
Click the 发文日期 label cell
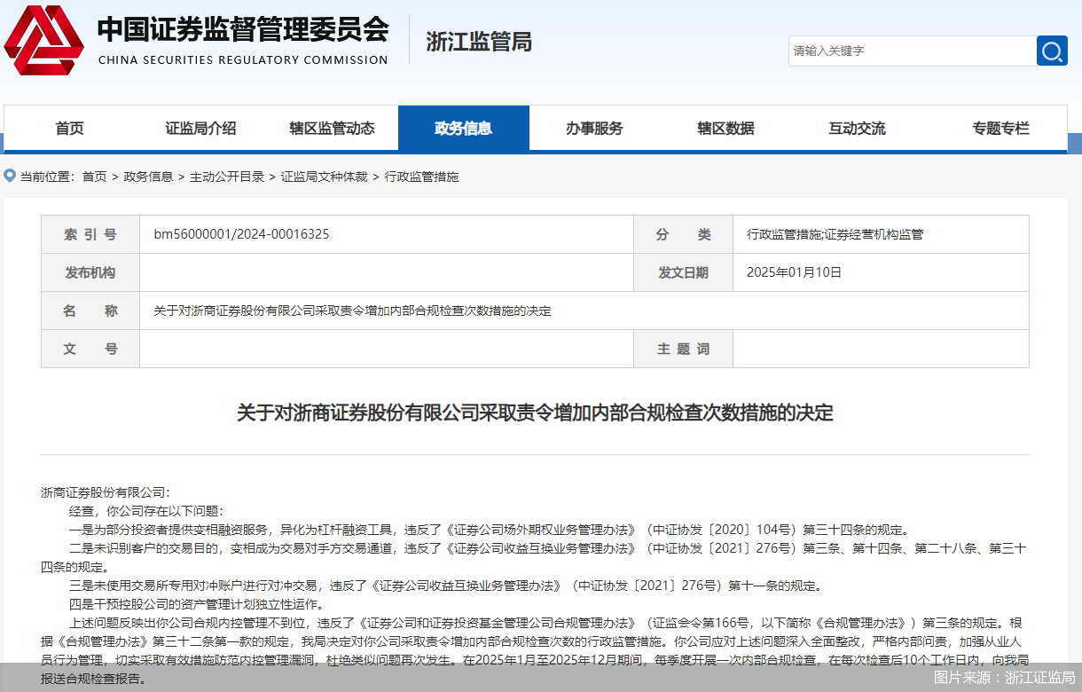pyautogui.click(x=683, y=272)
